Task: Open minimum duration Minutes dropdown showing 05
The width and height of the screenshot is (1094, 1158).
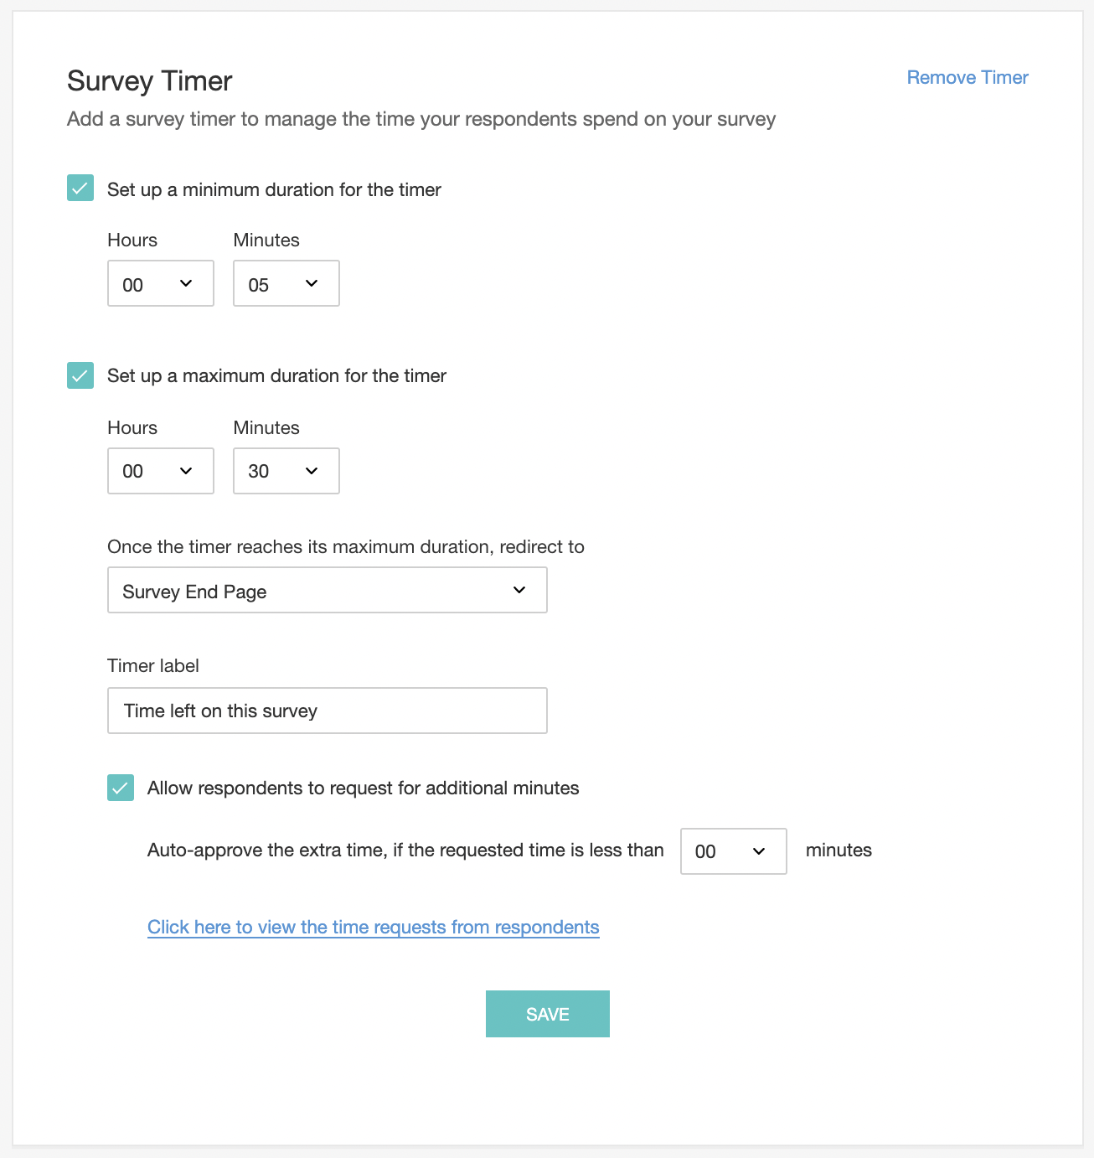Action: pos(286,283)
